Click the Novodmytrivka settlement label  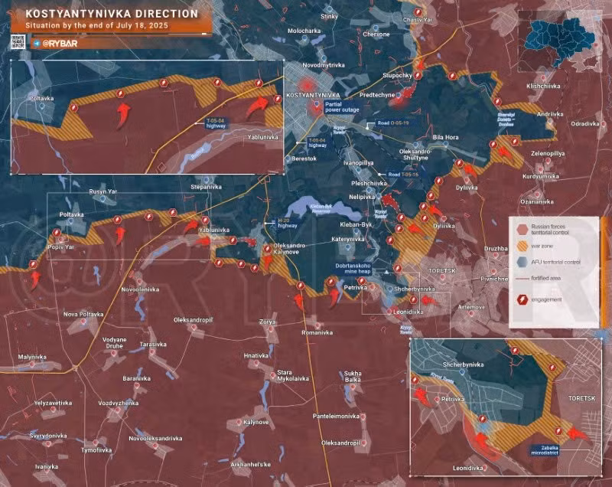pyautogui.click(x=324, y=65)
